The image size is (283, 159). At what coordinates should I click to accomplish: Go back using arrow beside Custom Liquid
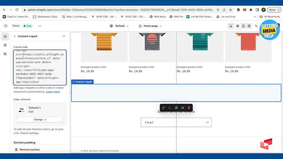click(x=15, y=36)
